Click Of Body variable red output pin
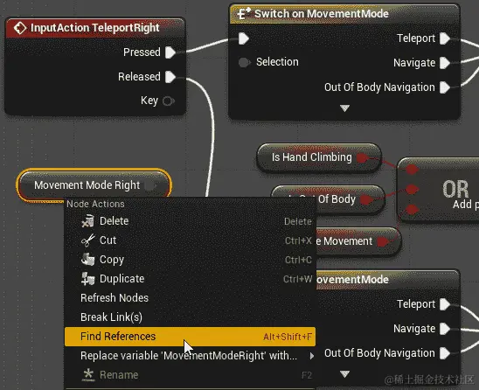 [366, 200]
